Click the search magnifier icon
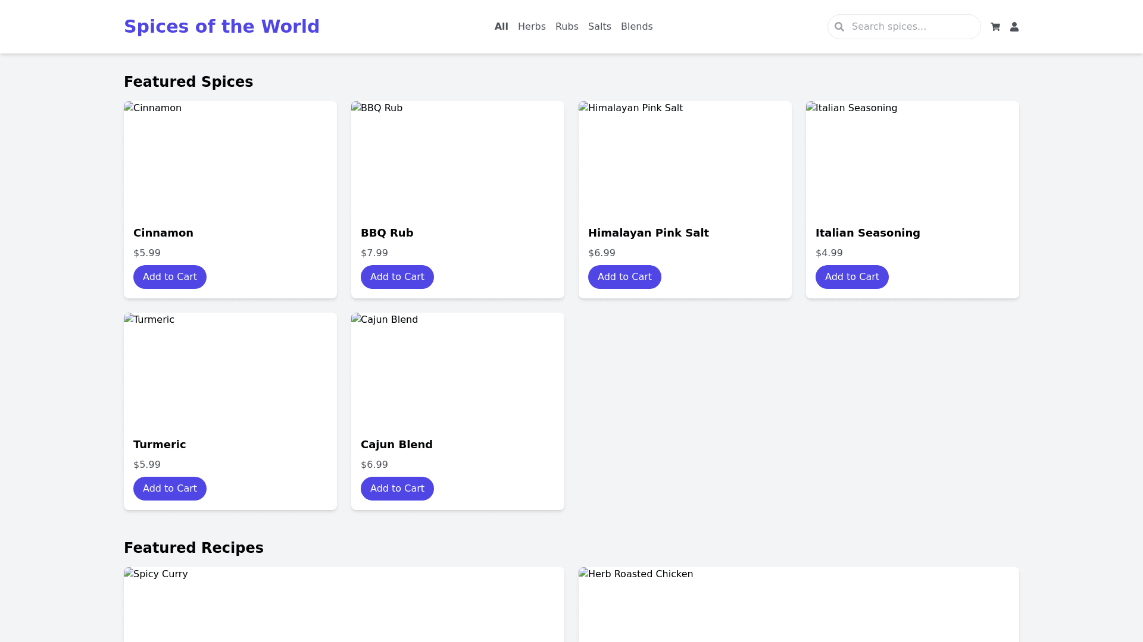 839,27
